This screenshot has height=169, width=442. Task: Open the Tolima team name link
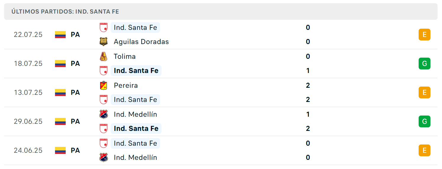(x=125, y=56)
